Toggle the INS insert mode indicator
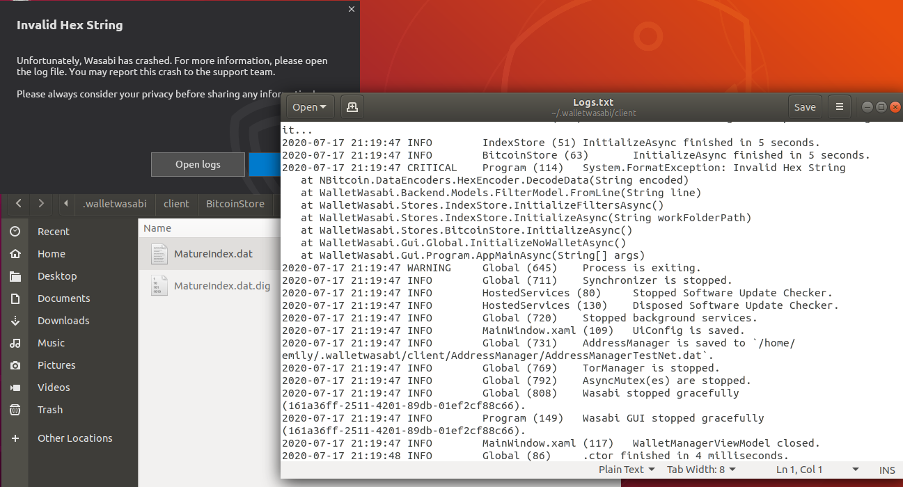The width and height of the screenshot is (903, 487). point(887,470)
